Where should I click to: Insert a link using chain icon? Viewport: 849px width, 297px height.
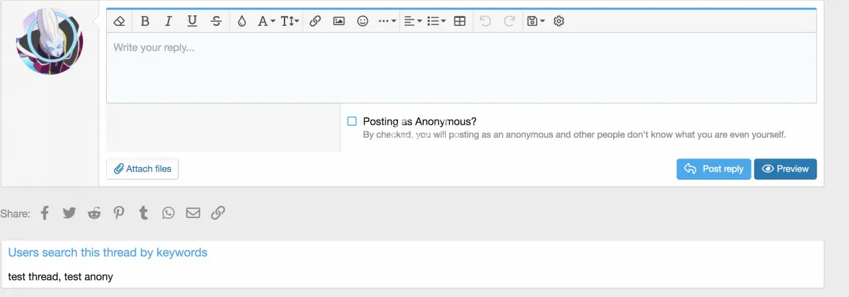(x=315, y=21)
